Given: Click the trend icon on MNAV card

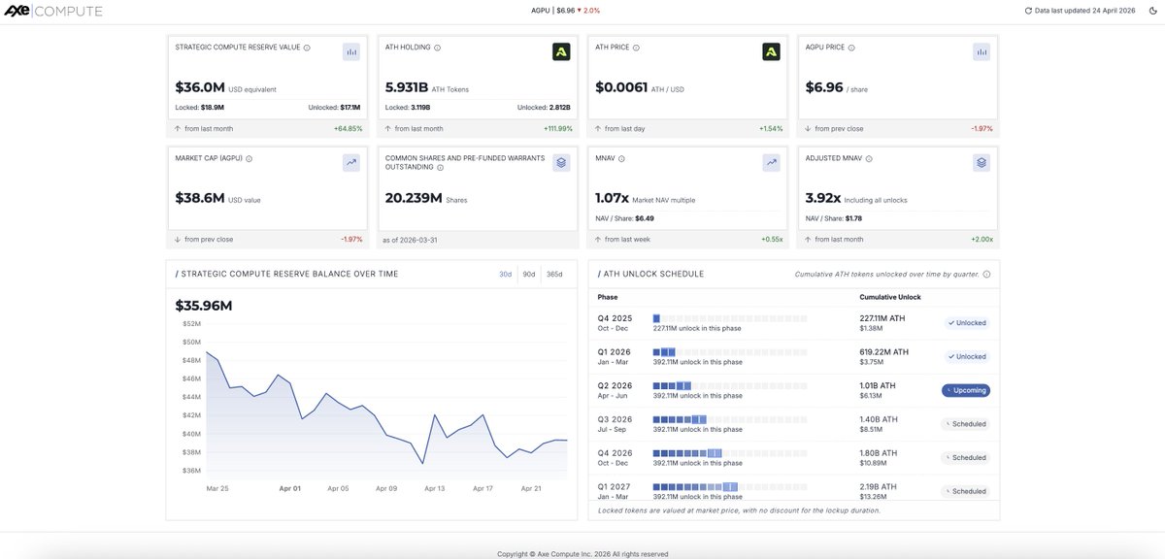Looking at the screenshot, I should [771, 163].
